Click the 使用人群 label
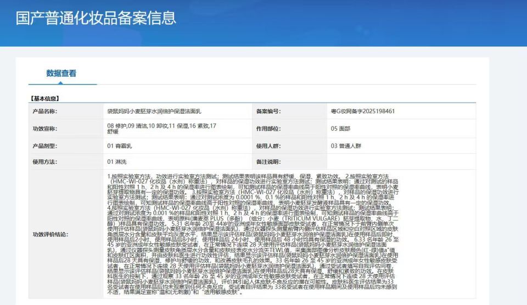527x305 pixels. tap(268, 146)
